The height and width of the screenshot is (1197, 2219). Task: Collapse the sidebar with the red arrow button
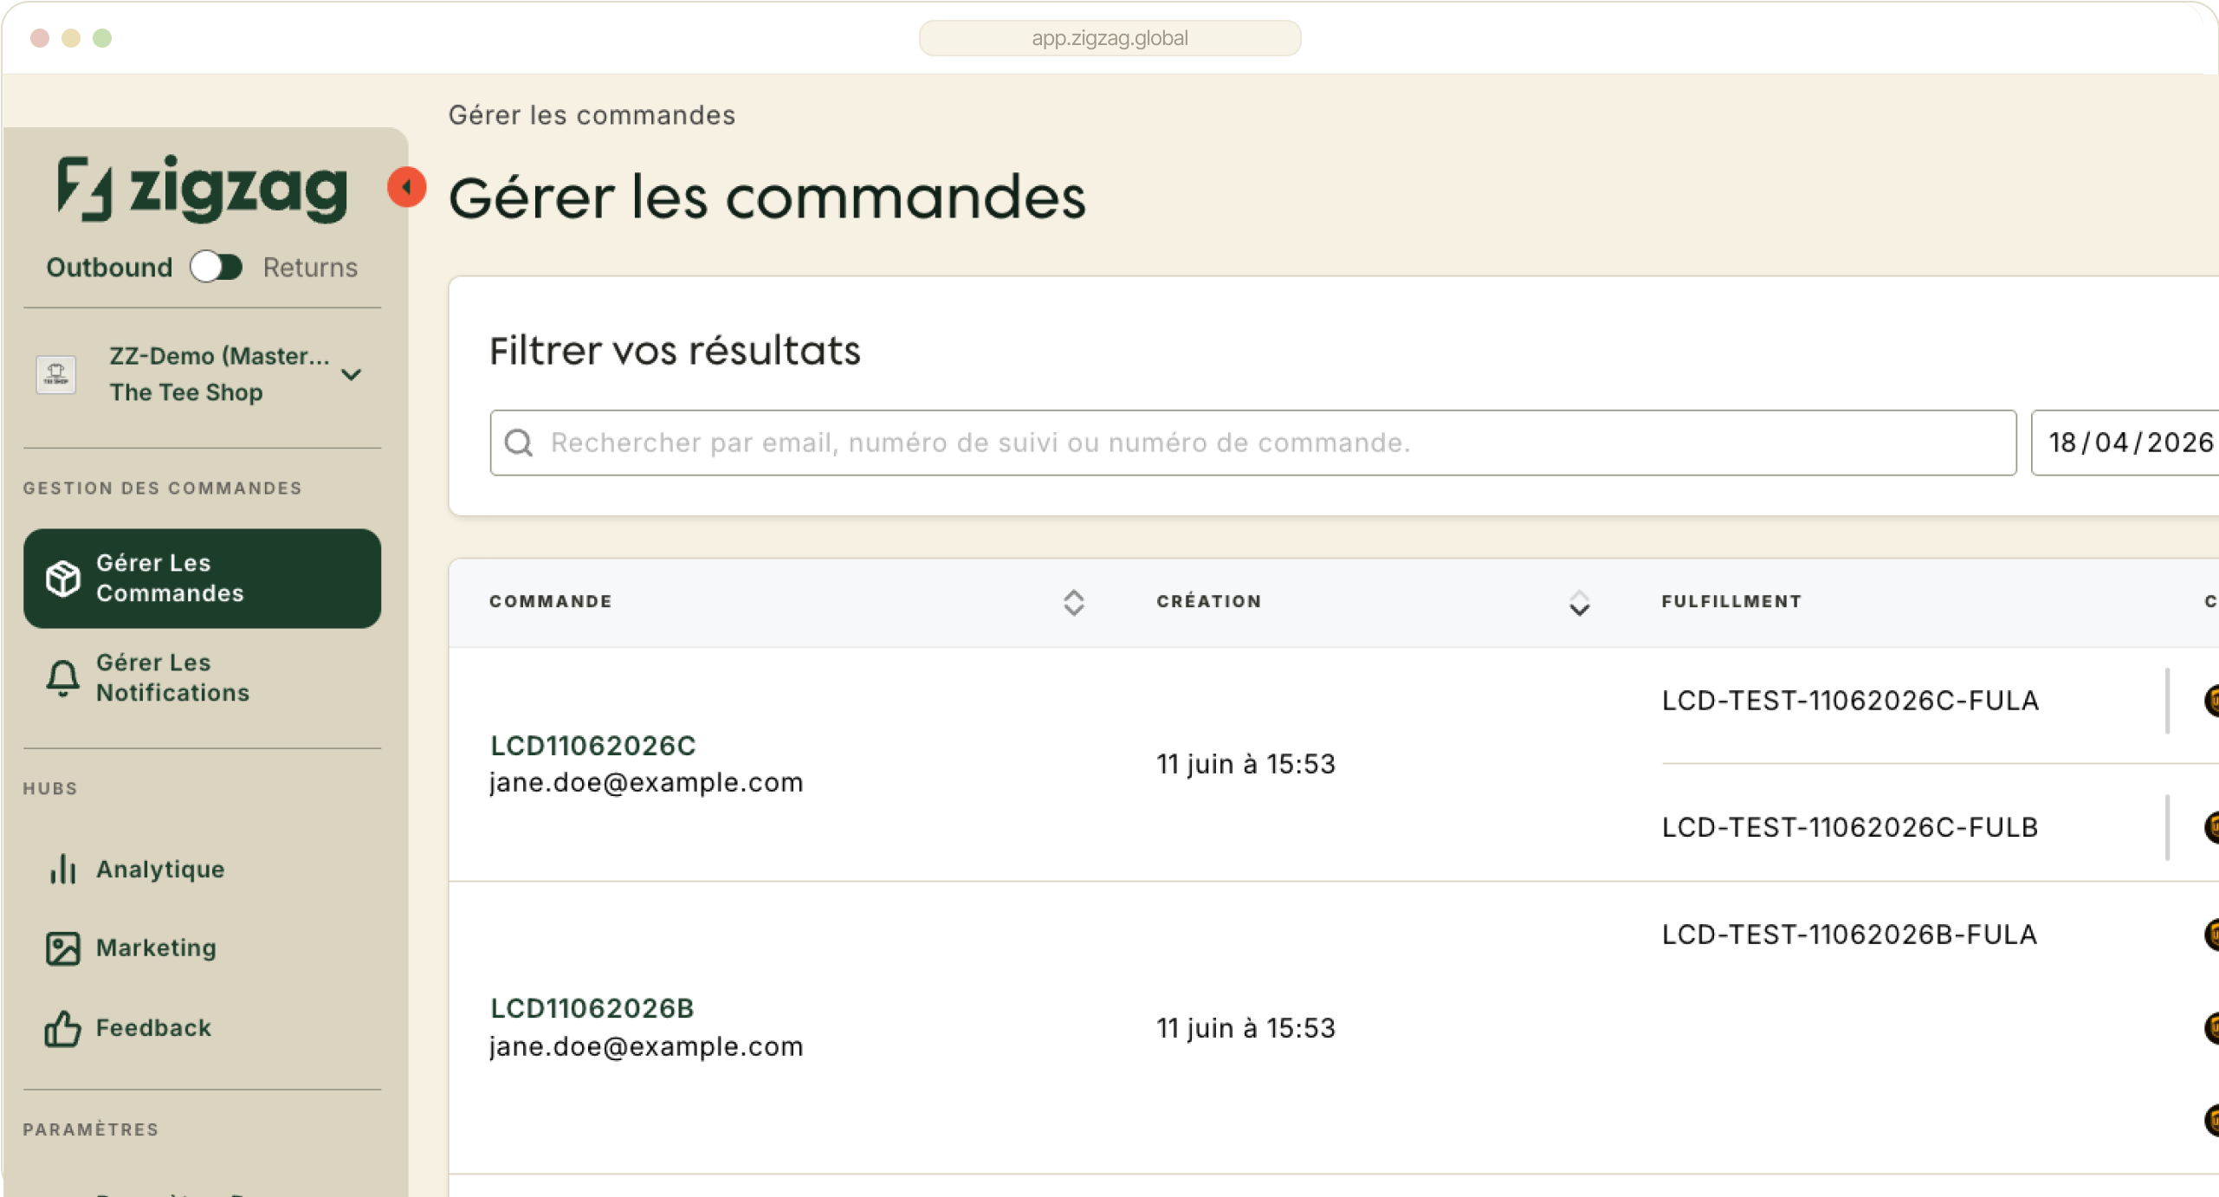coord(406,187)
